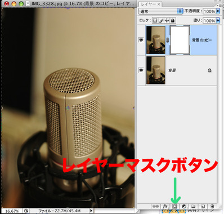Open the 不透明度 opacity slider arrow
This screenshot has width=224, height=214.
tap(218, 11)
